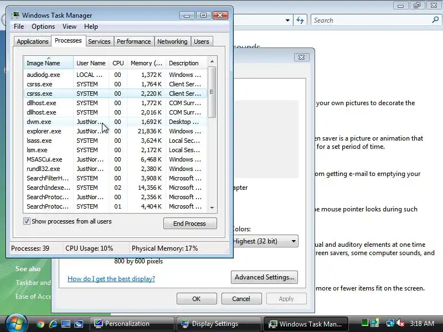Click the CPU Usage: 10% status text
The height and width of the screenshot is (332, 443).
coord(89,248)
